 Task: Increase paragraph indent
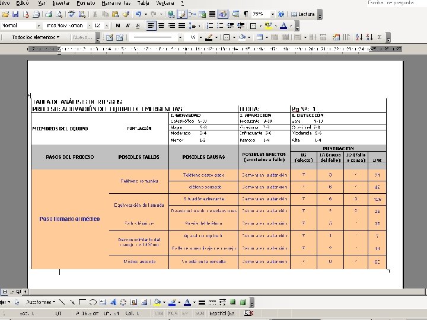click(x=241, y=26)
